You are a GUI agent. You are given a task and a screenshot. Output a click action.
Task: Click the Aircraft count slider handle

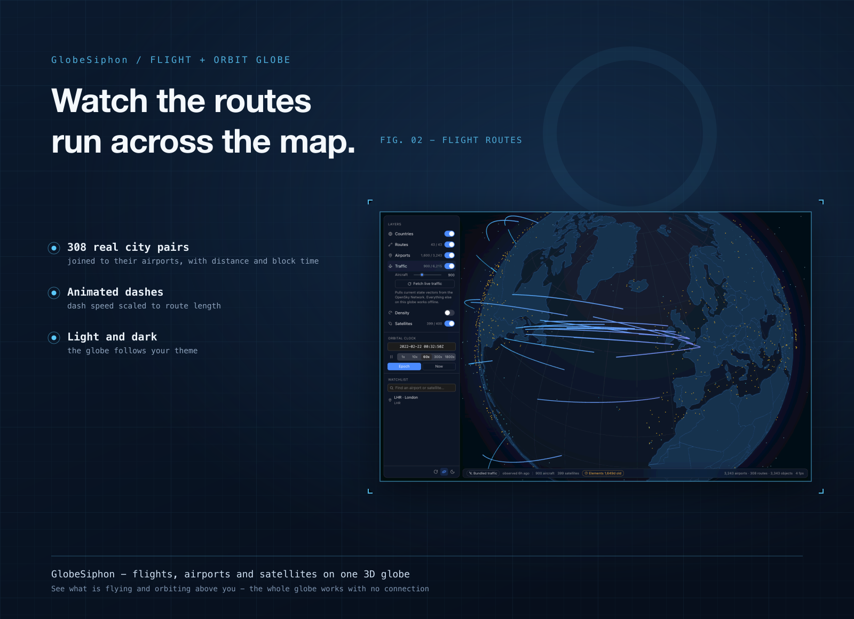[422, 275]
